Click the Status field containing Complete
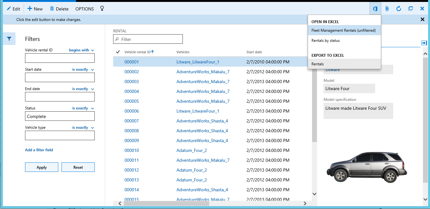The height and width of the screenshot is (209, 430). coord(60,116)
